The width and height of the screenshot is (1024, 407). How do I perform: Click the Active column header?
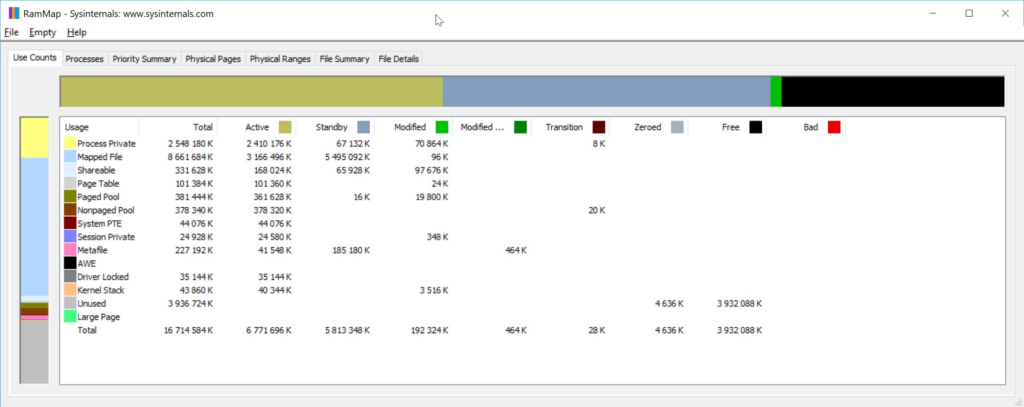pyautogui.click(x=256, y=127)
